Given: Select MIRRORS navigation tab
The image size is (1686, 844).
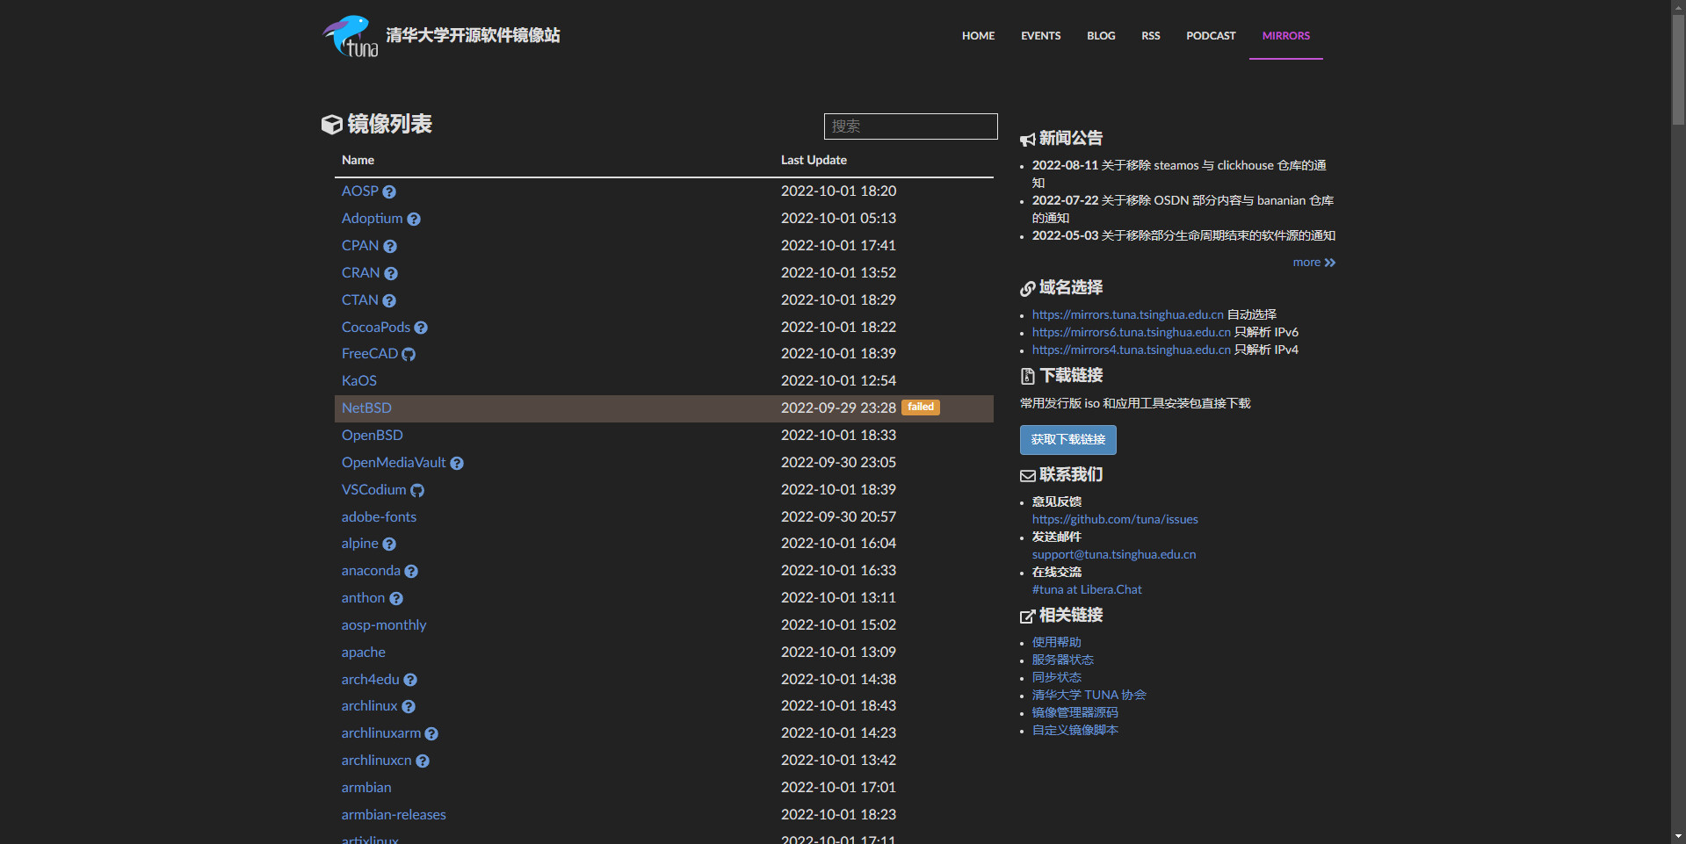Looking at the screenshot, I should [x=1286, y=36].
